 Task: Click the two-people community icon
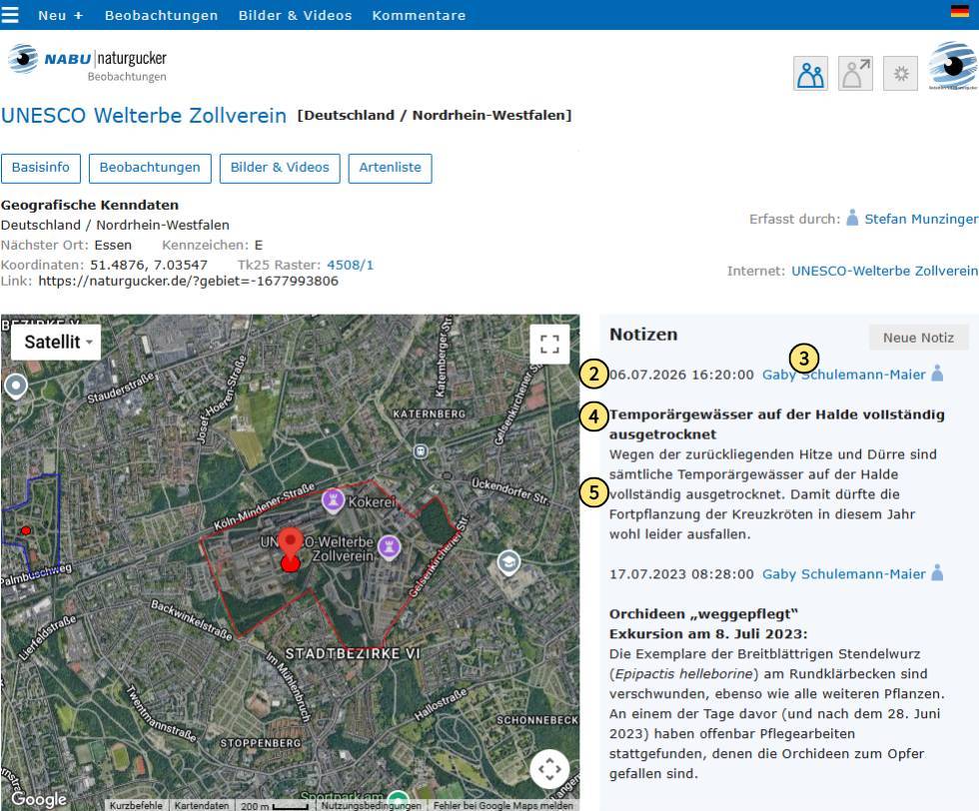[x=810, y=74]
